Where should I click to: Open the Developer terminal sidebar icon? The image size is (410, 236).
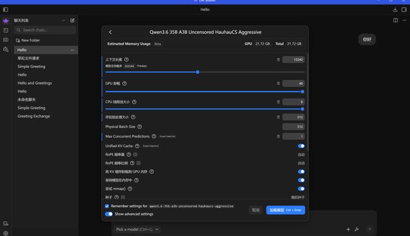click(6, 30)
